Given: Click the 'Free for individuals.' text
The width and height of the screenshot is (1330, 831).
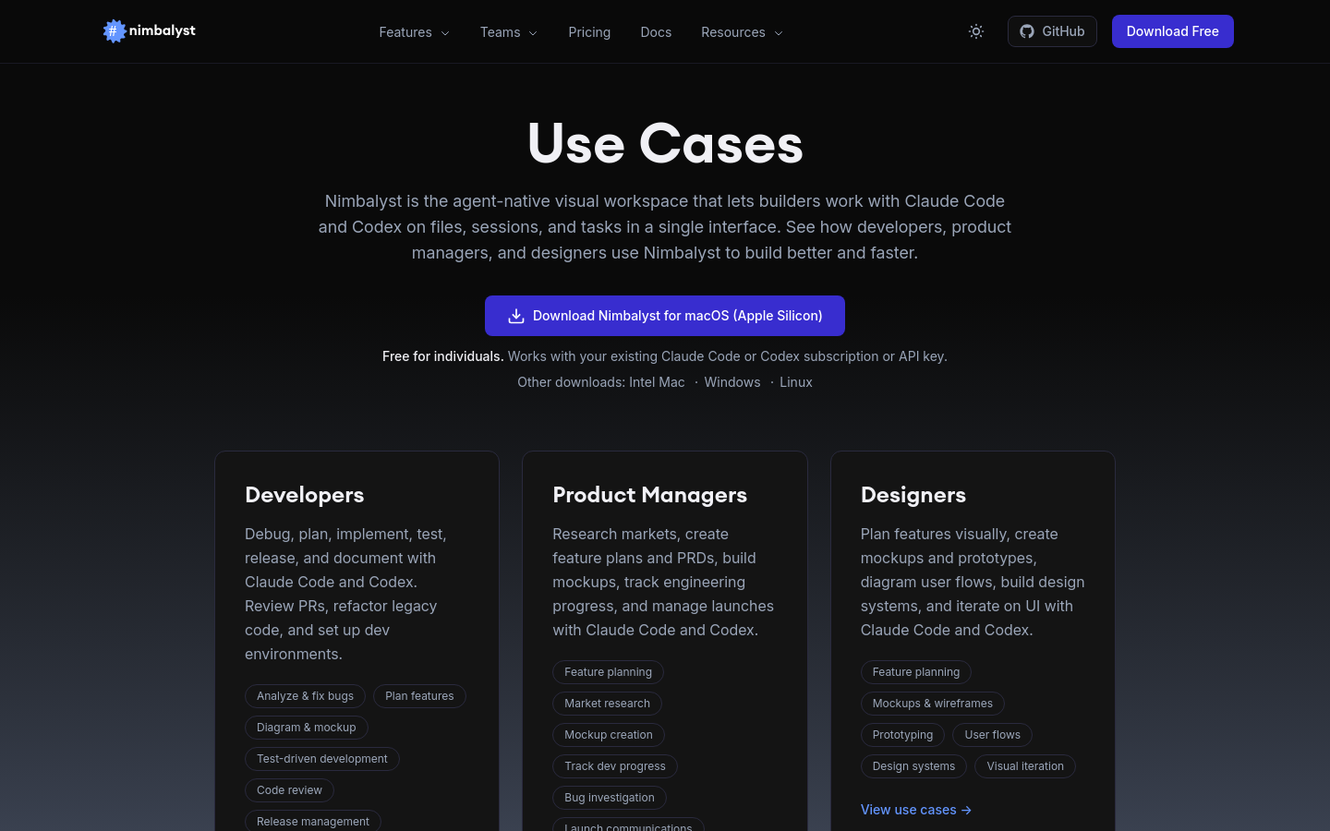Looking at the screenshot, I should (x=443, y=356).
